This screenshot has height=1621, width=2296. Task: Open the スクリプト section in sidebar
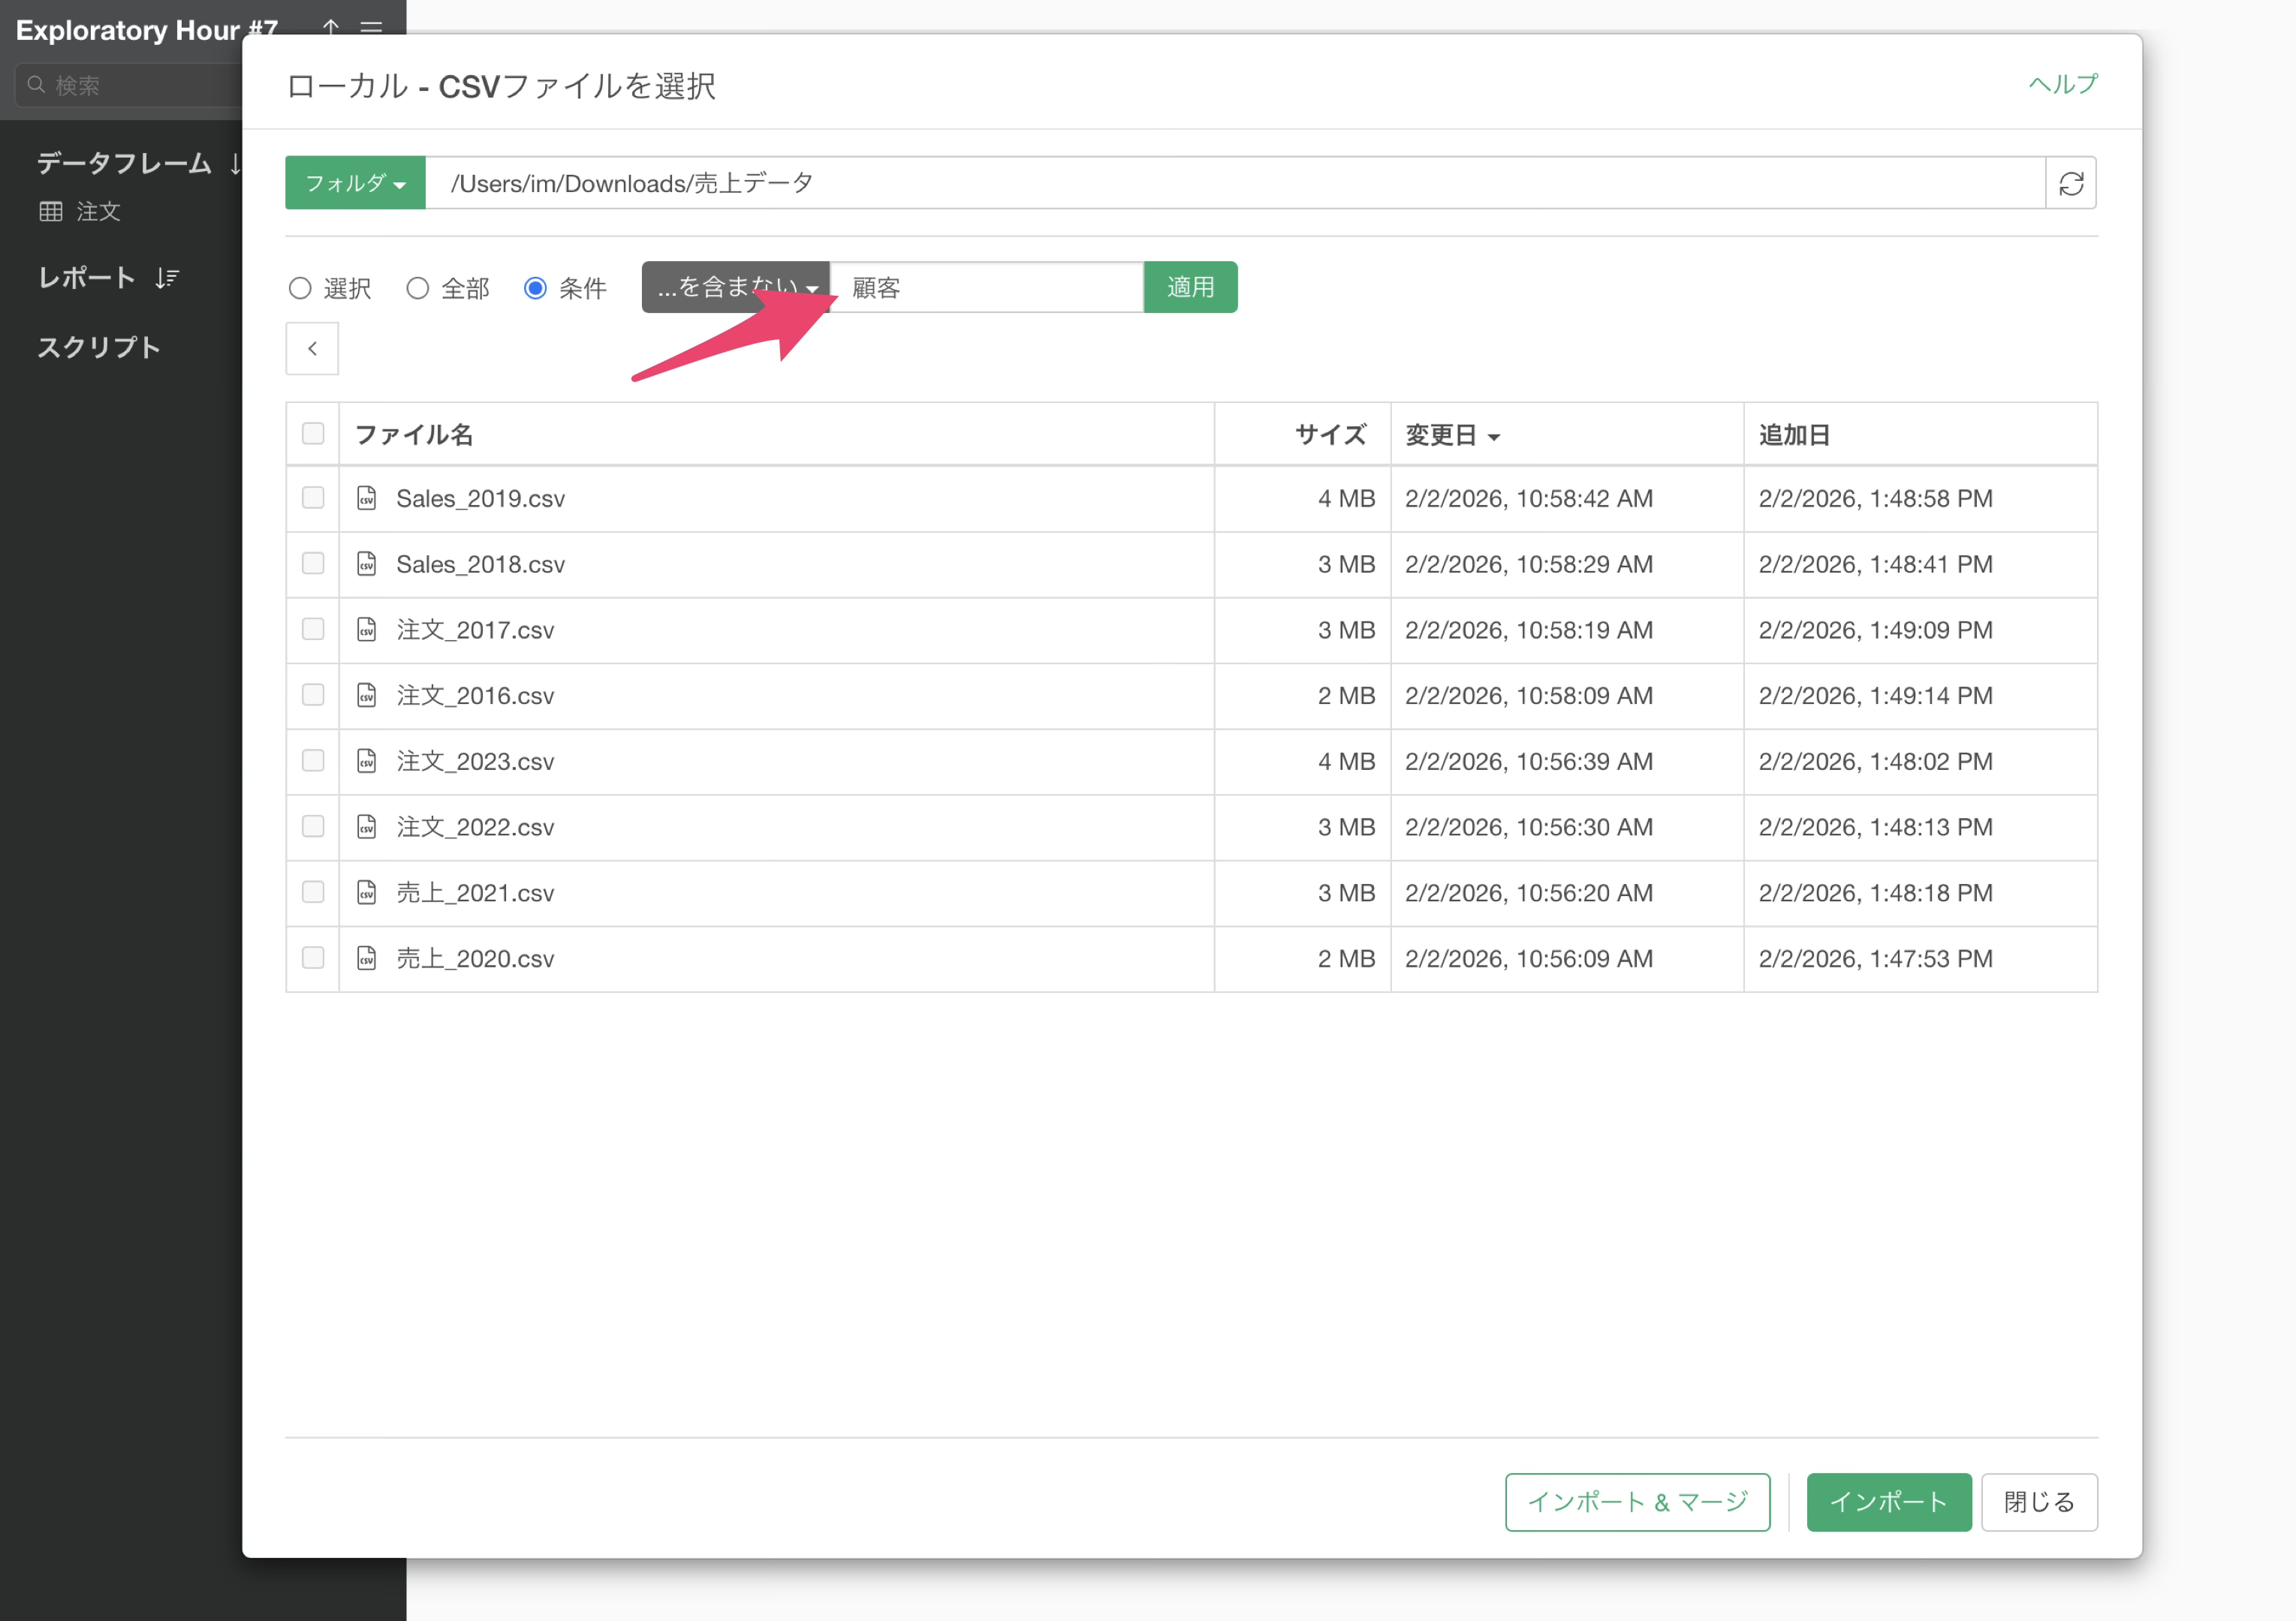click(99, 347)
